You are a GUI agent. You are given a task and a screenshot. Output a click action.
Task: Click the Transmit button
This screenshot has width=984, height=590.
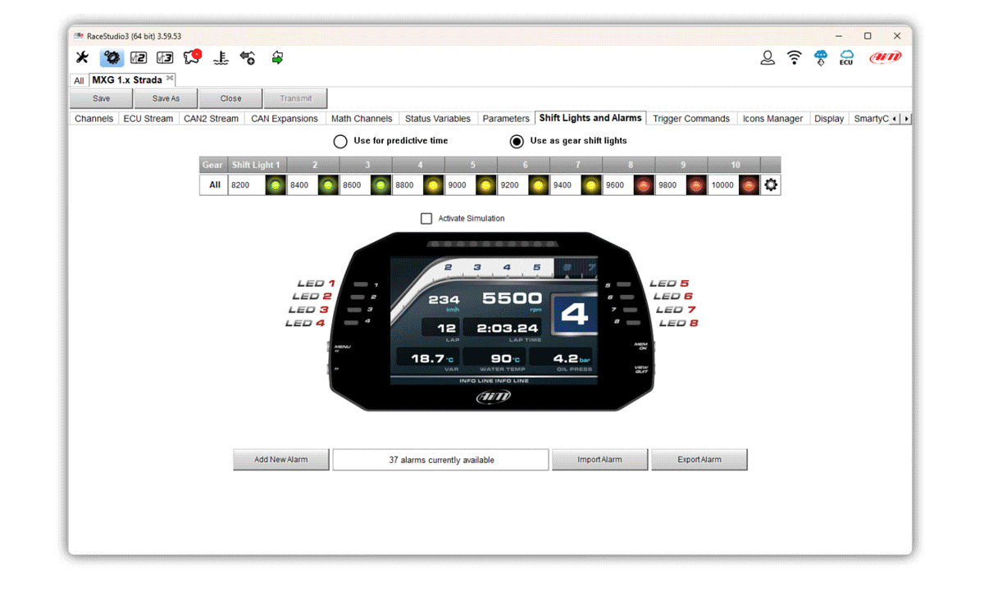pos(296,98)
